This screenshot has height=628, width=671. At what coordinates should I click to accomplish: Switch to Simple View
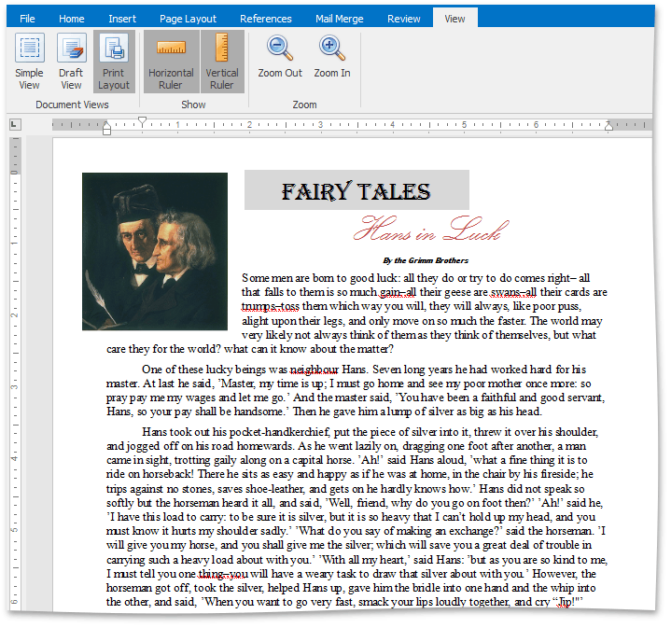click(x=29, y=62)
